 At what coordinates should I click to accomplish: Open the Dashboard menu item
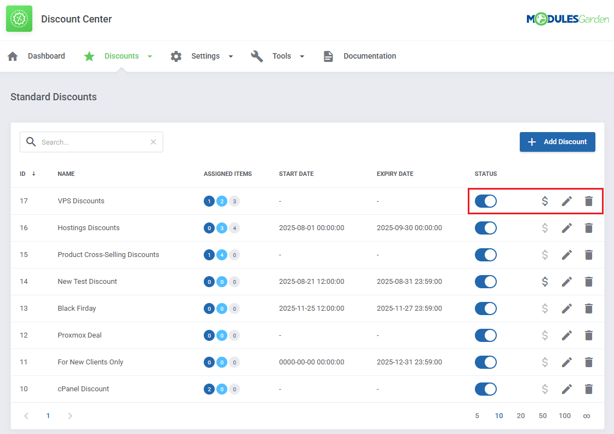(x=46, y=56)
